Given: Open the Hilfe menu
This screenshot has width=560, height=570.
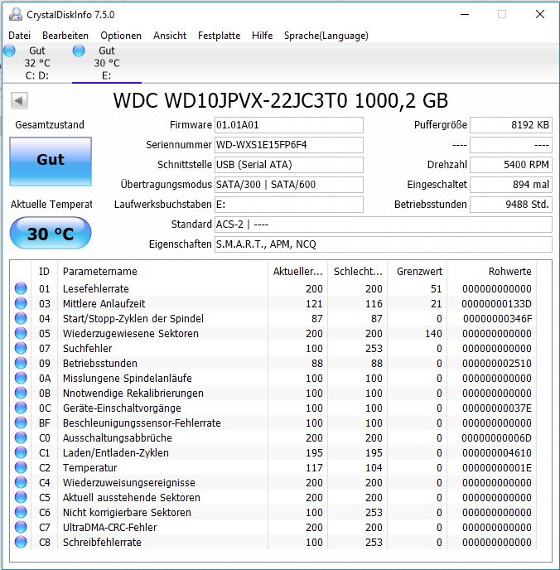Looking at the screenshot, I should 262,36.
